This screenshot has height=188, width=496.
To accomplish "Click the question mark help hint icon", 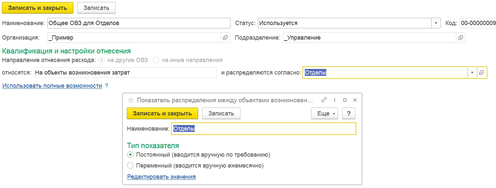I will coord(107,86).
